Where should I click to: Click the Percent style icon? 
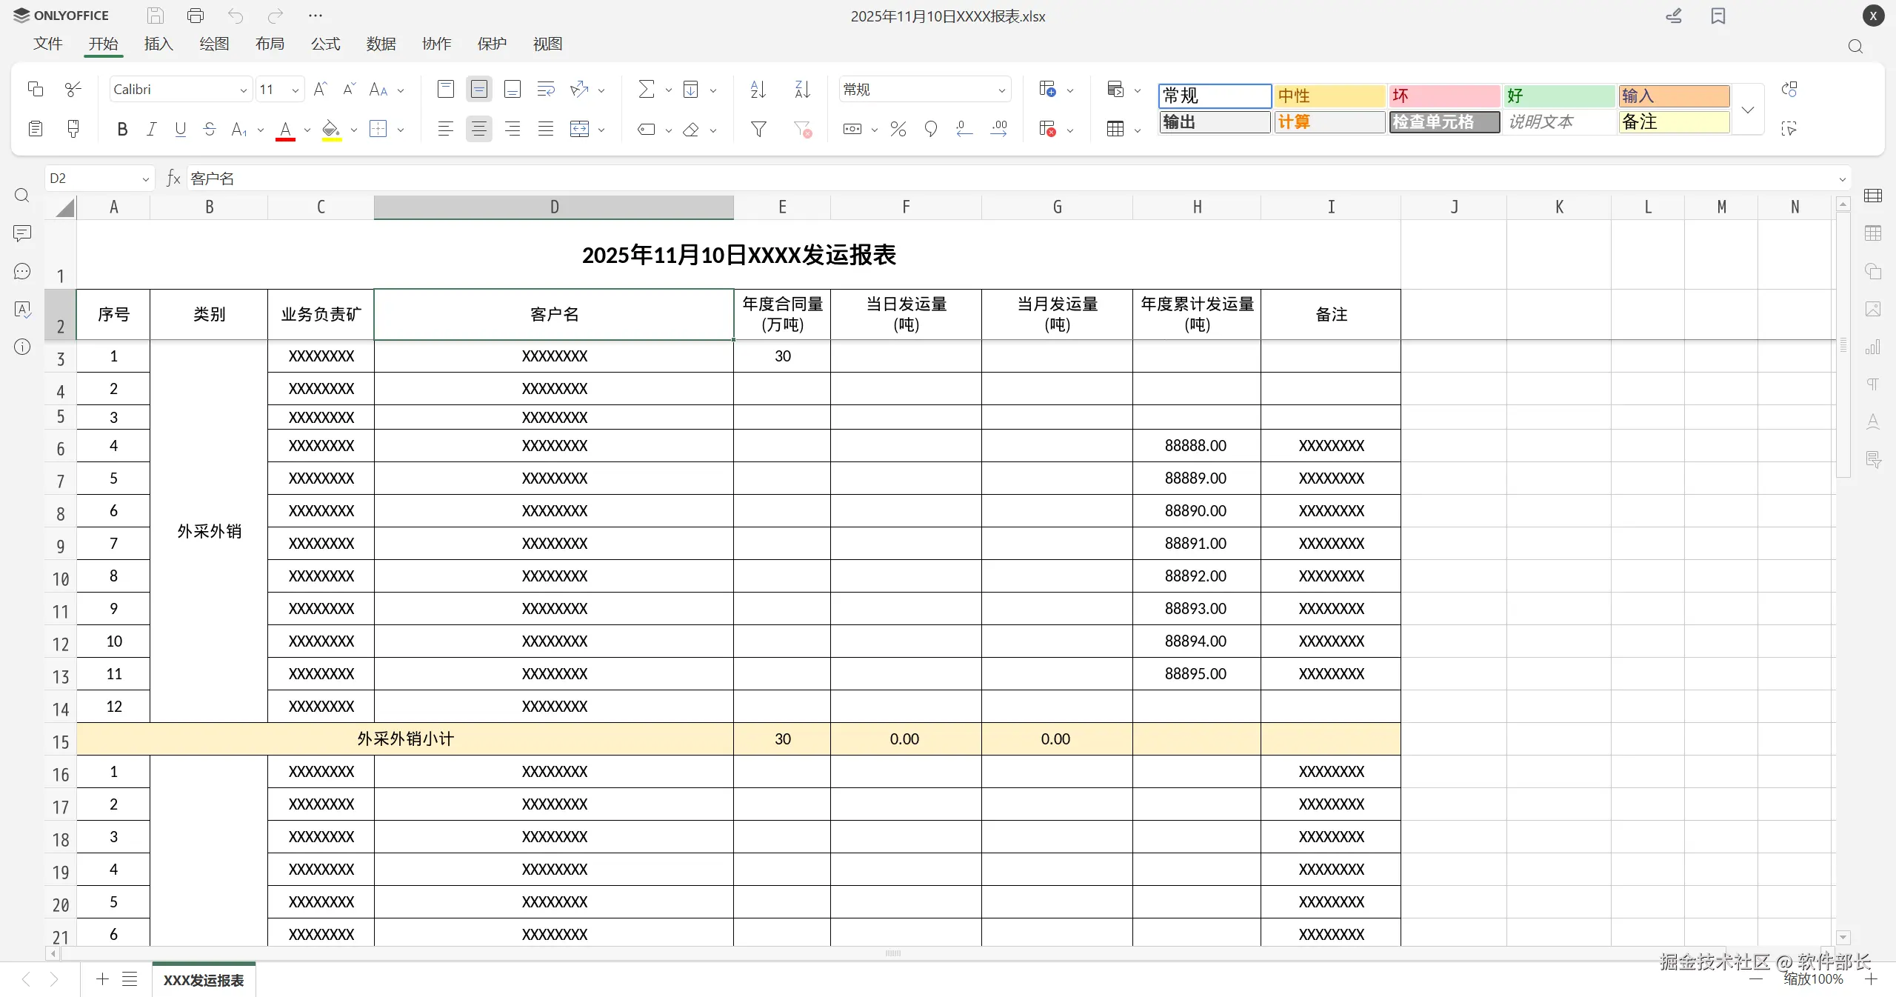898,130
